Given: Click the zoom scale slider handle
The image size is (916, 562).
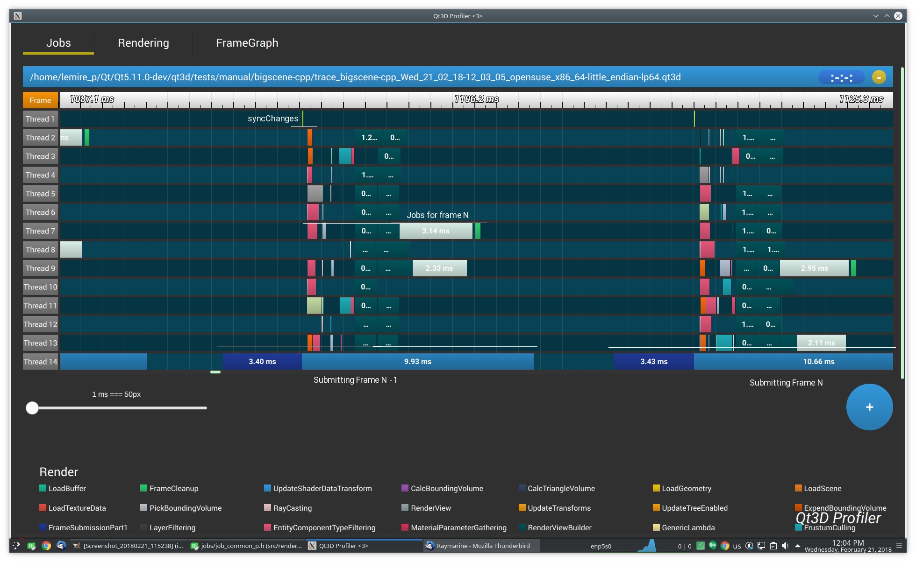Looking at the screenshot, I should coord(32,408).
